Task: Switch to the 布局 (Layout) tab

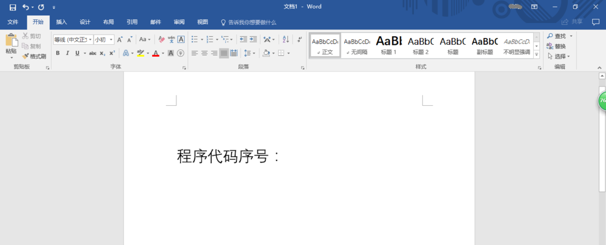Action: 108,22
